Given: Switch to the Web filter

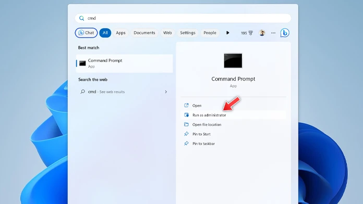Looking at the screenshot, I should click(167, 33).
